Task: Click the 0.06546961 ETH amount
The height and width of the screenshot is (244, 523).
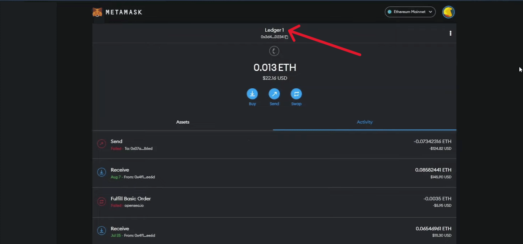Action: coord(433,229)
